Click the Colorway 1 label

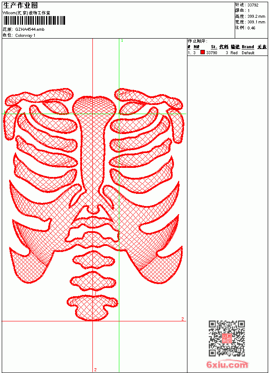(x=25, y=36)
